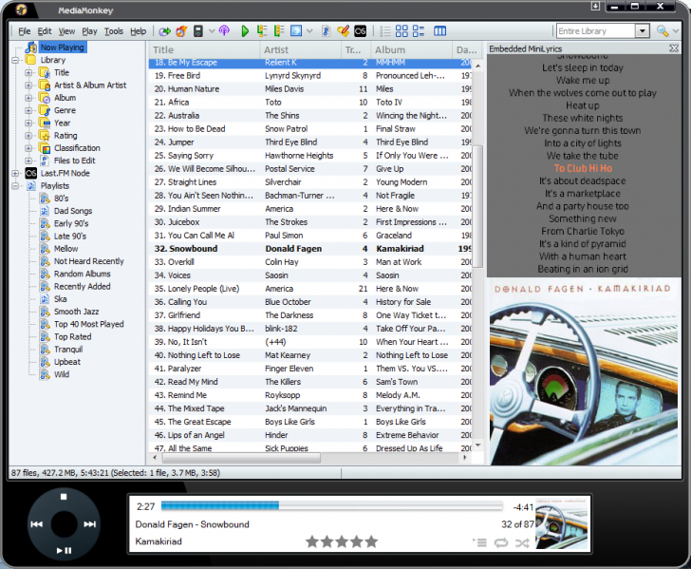Toggle repeat in the player bar
Screen dimensions: 691x569
pos(500,542)
